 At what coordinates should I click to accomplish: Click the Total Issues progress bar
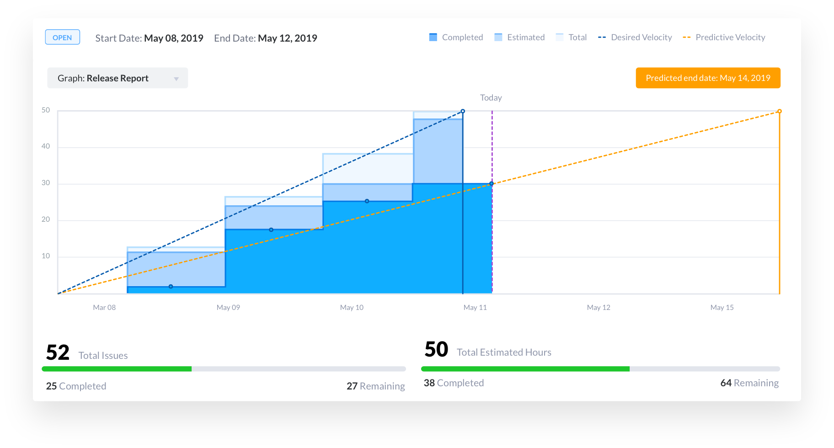224,369
